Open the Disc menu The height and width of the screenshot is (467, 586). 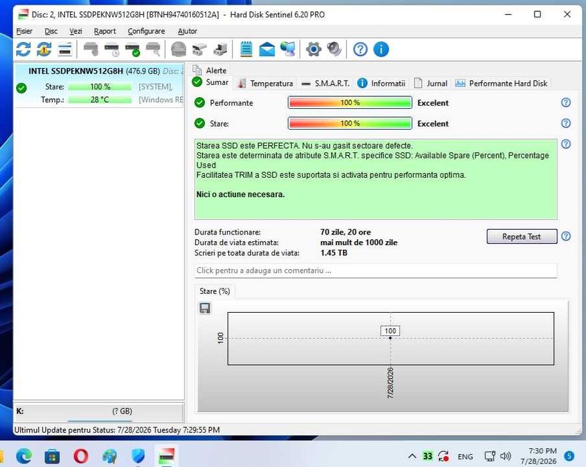click(x=51, y=31)
